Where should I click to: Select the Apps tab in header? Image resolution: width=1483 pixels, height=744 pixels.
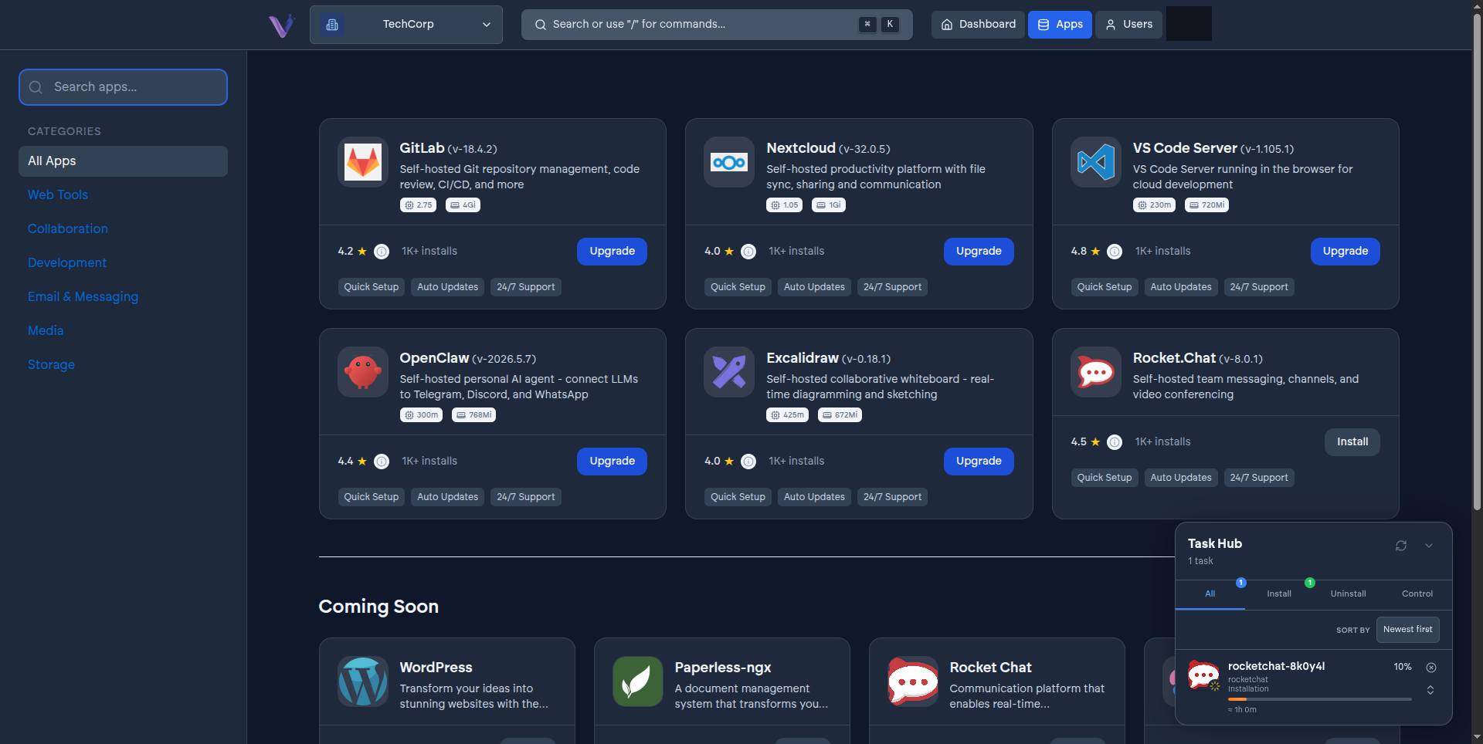(1060, 25)
